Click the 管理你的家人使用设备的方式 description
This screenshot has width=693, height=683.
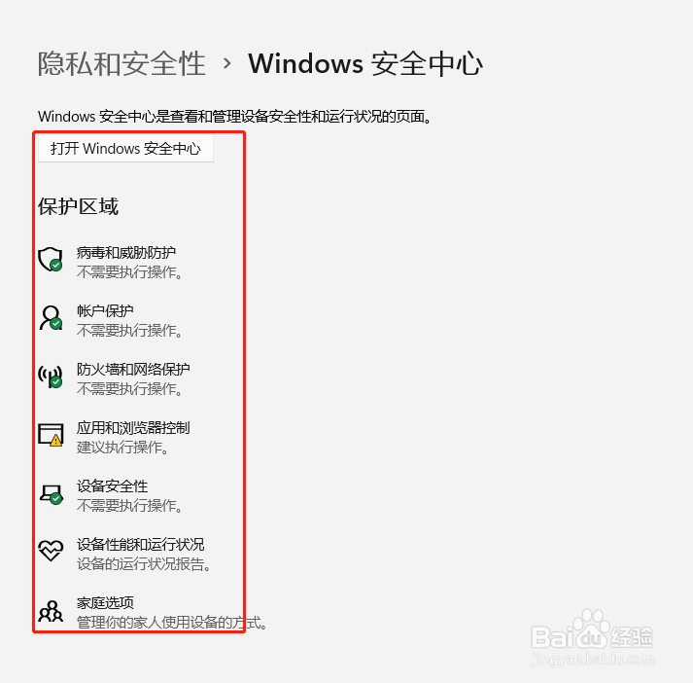pyautogui.click(x=172, y=623)
